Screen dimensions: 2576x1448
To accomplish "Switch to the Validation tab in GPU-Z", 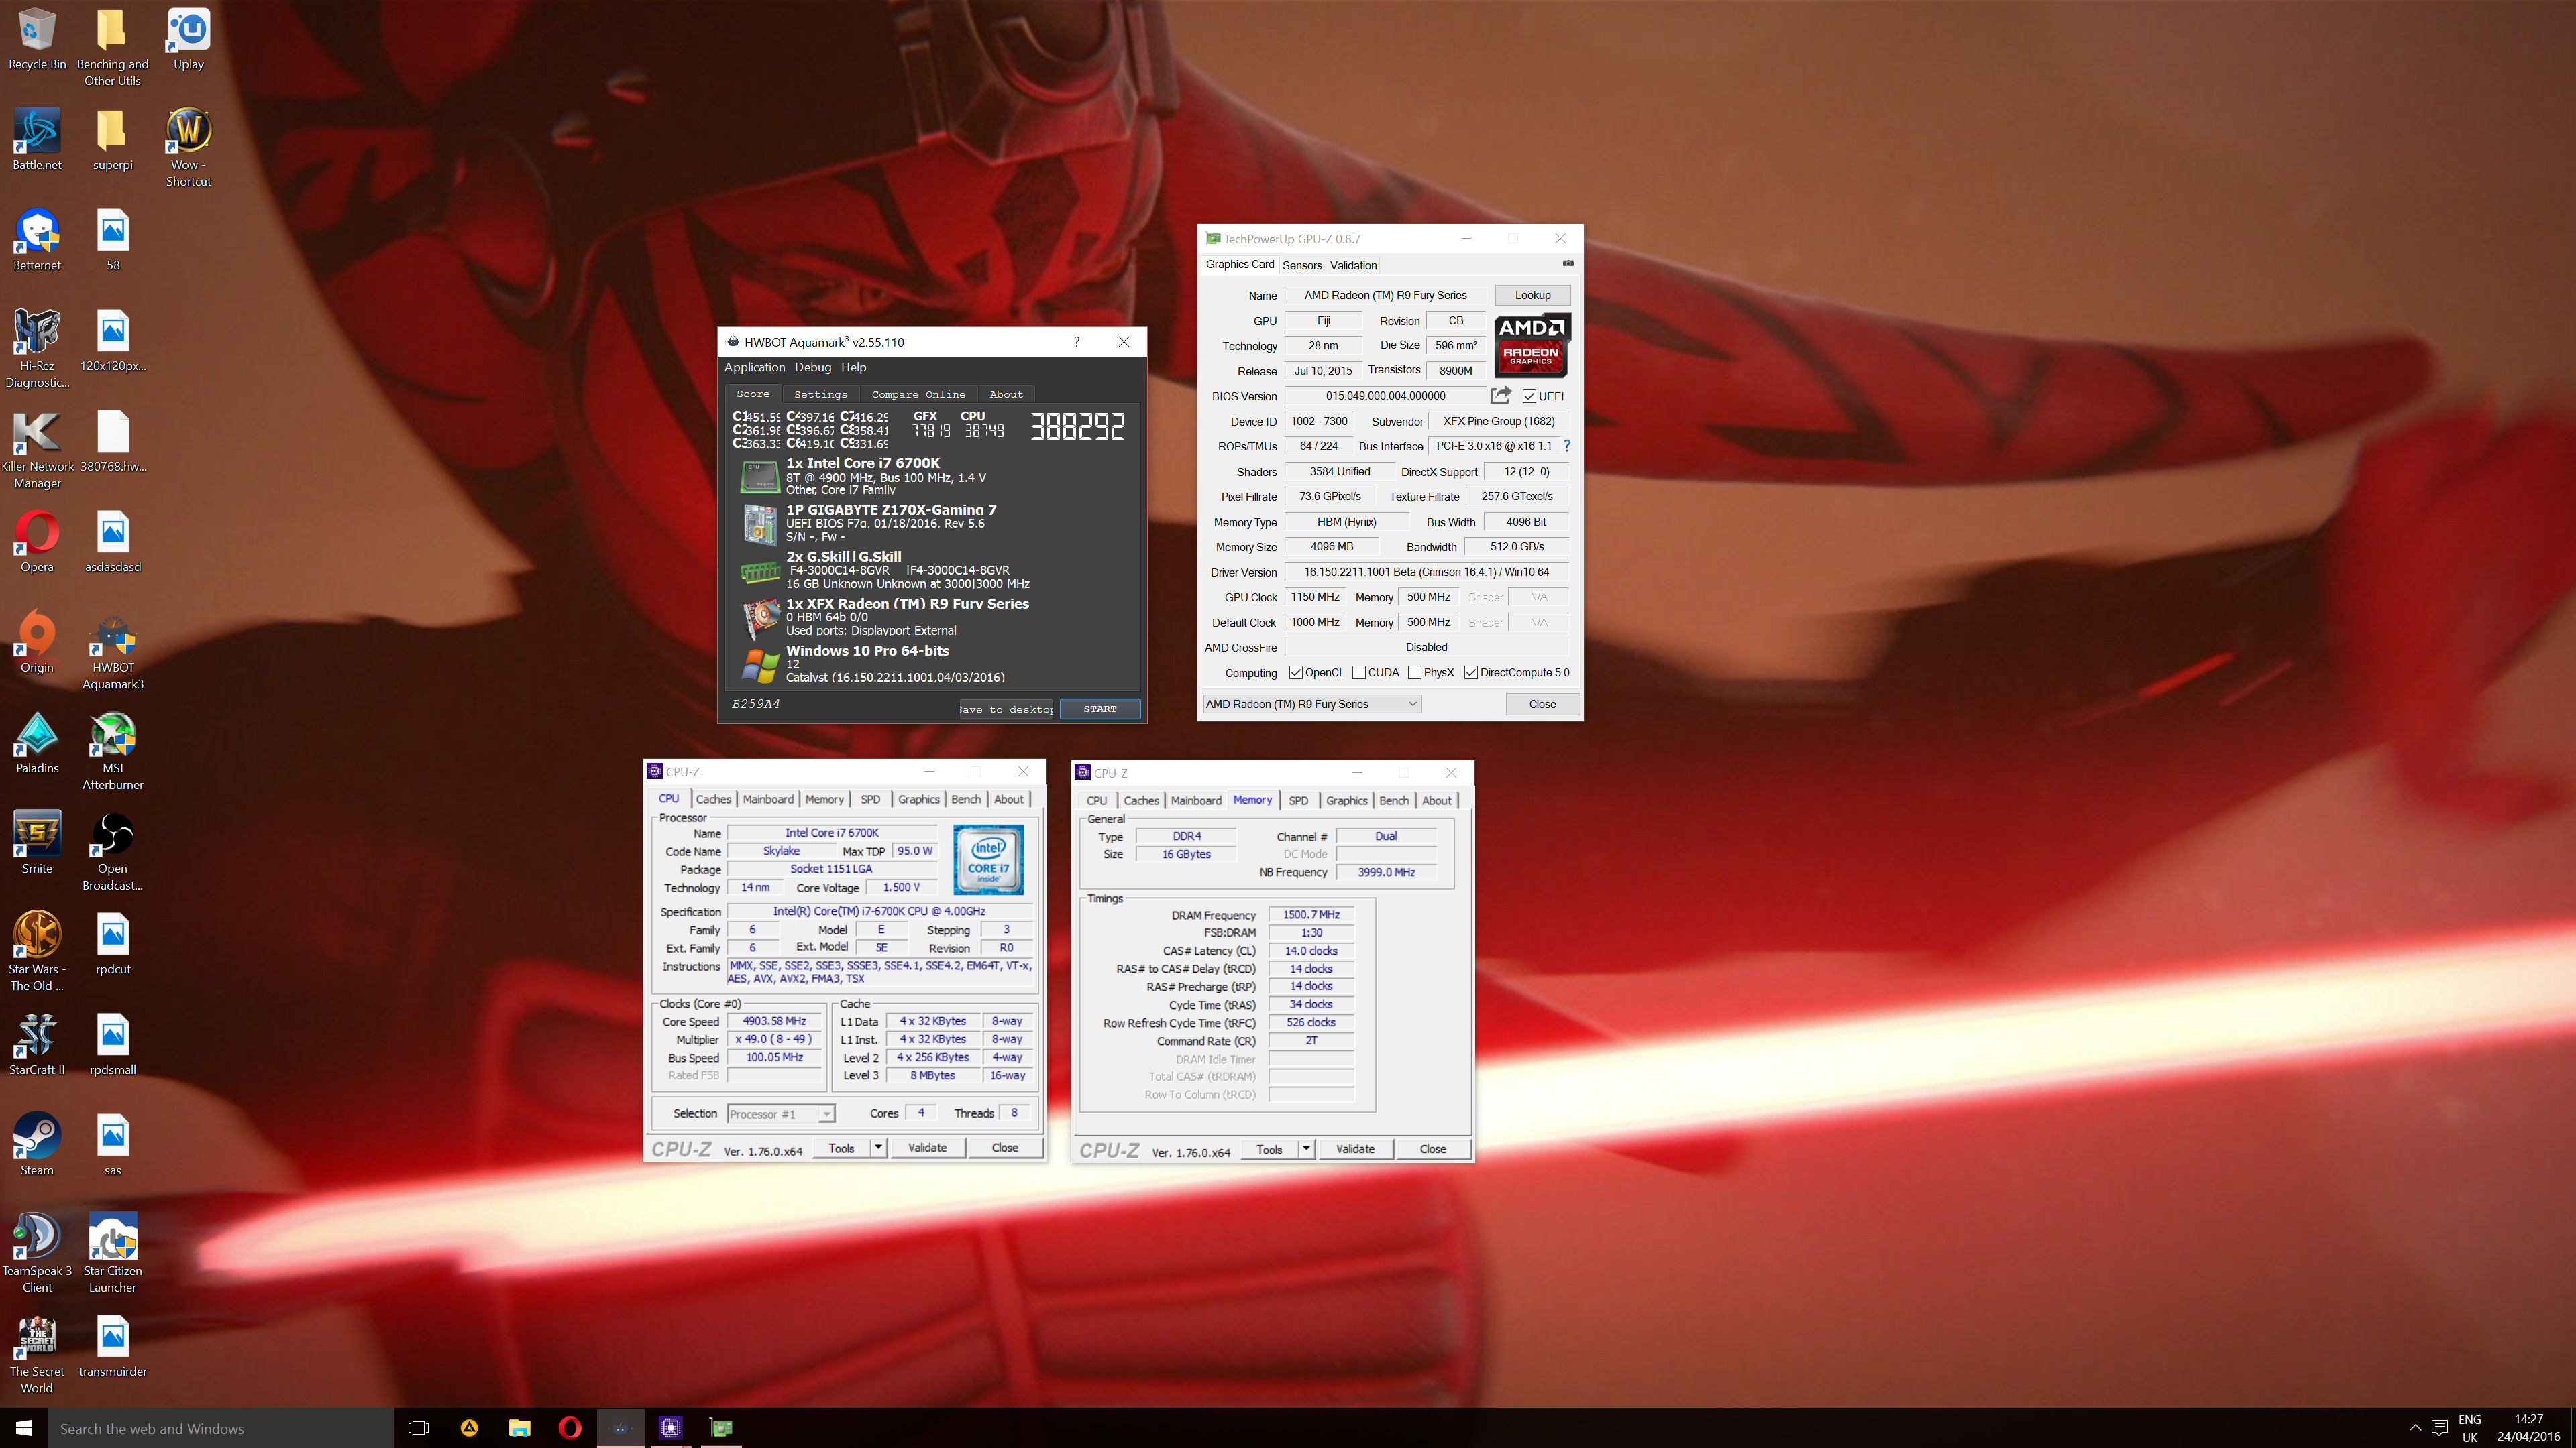I will pyautogui.click(x=1353, y=266).
